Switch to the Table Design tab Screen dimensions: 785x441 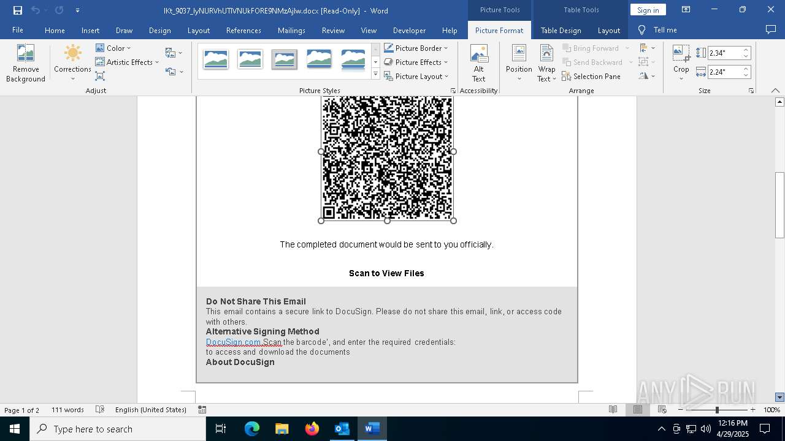coord(561,30)
